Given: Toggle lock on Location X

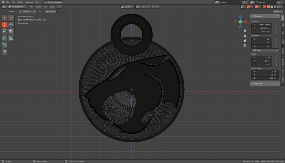Looking at the screenshot, I should [276, 25].
